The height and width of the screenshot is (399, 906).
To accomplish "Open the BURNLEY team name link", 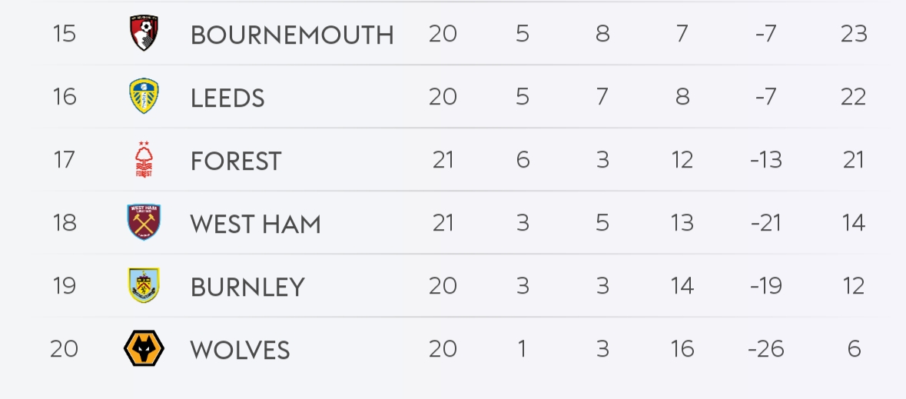I will tap(247, 287).
